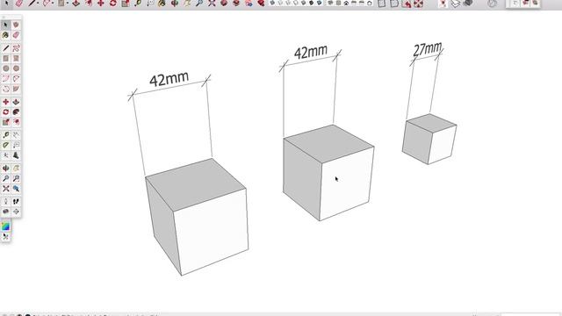The image size is (562, 316).
Task: Switch to Wireframe face style
Action: (288, 3)
